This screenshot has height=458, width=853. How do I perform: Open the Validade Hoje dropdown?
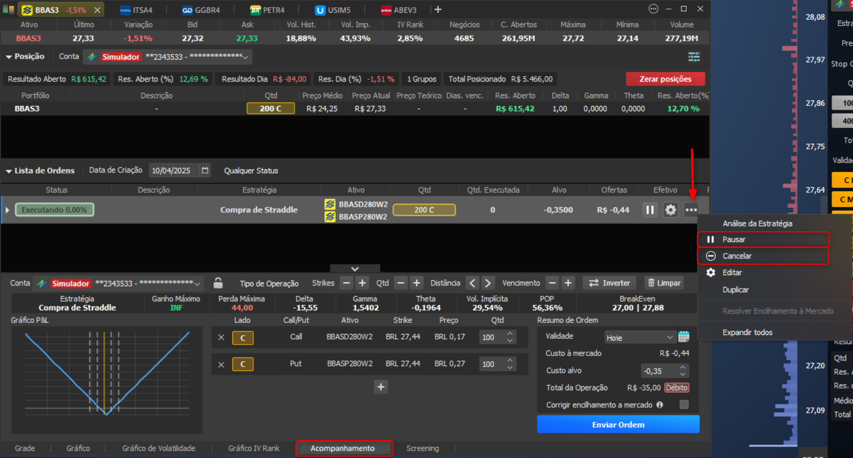click(x=639, y=337)
